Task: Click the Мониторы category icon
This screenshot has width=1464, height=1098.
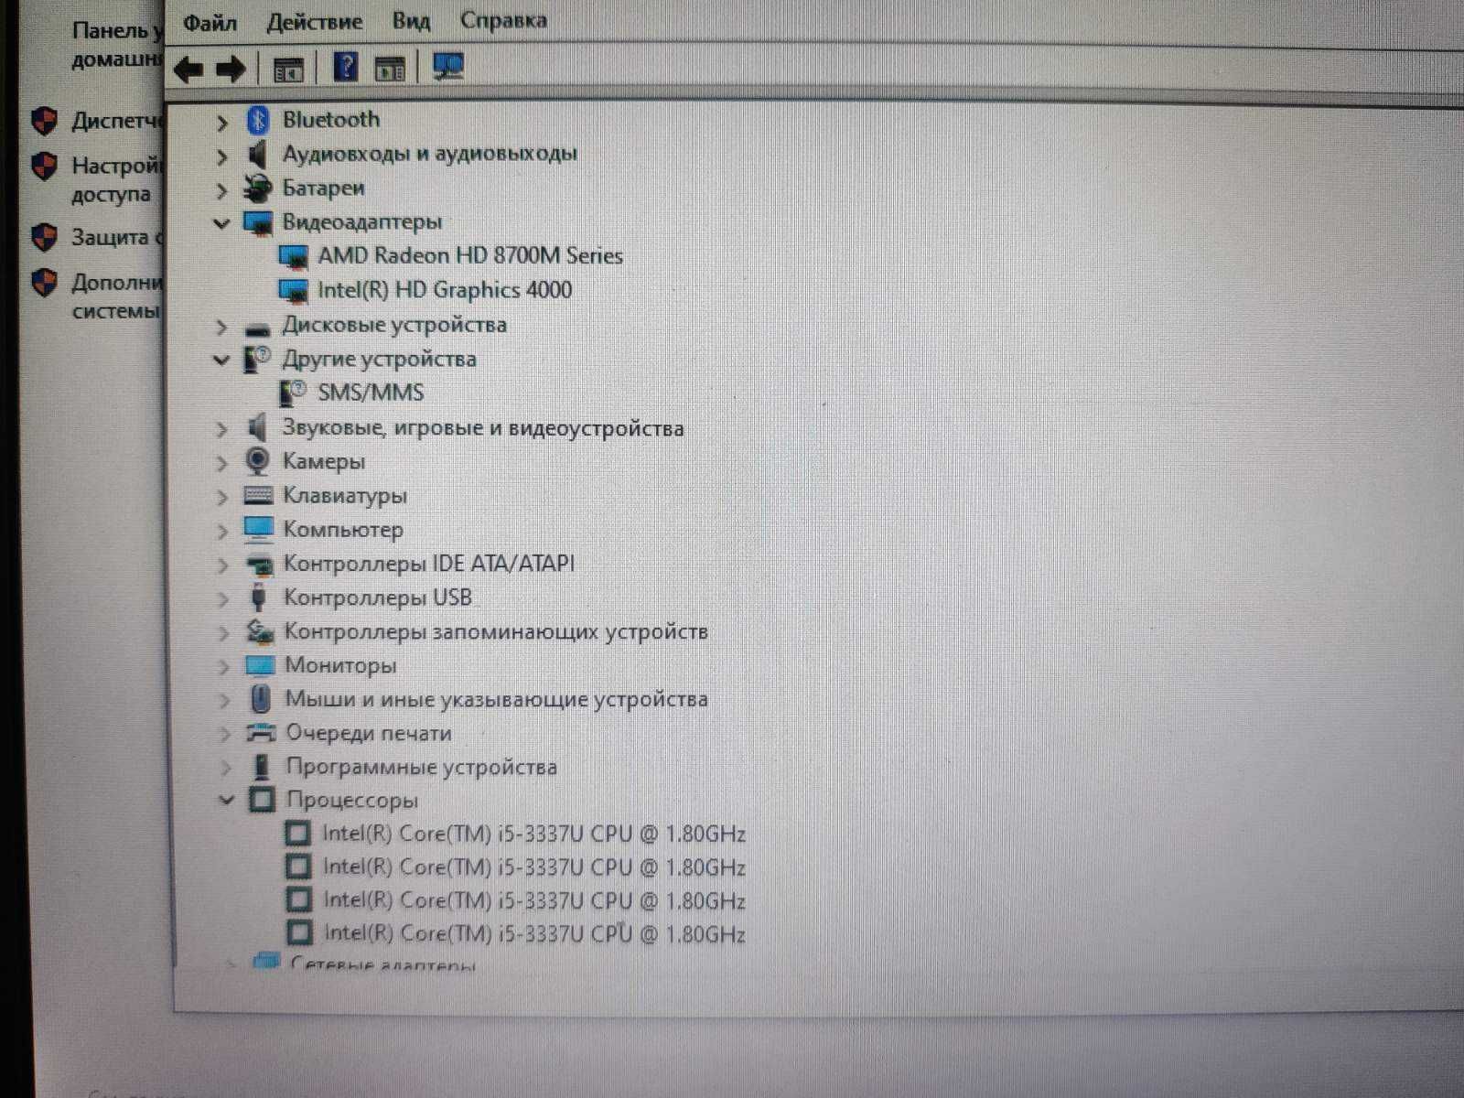Action: [x=260, y=665]
